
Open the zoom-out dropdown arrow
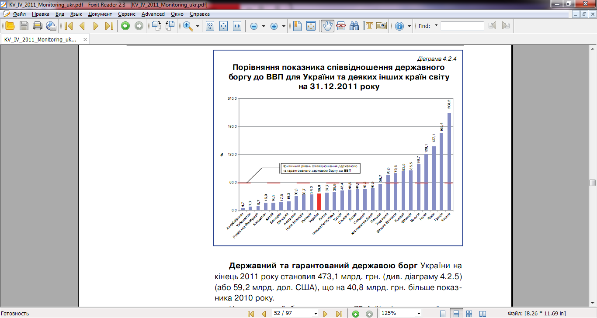point(264,26)
